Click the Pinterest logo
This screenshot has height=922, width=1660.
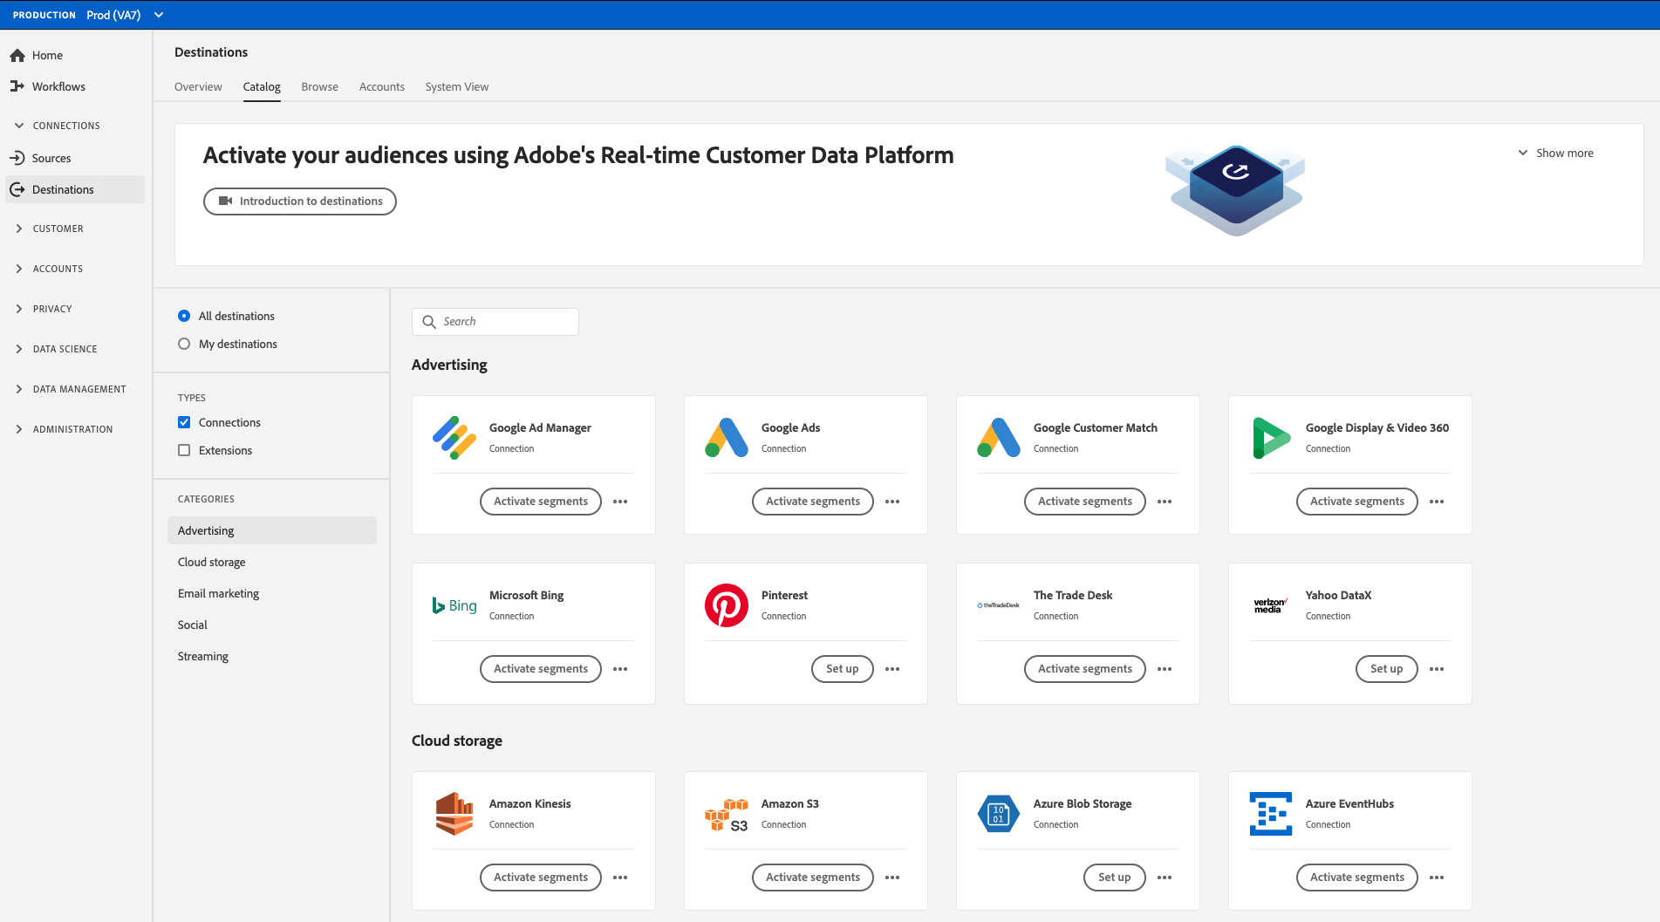pos(727,605)
